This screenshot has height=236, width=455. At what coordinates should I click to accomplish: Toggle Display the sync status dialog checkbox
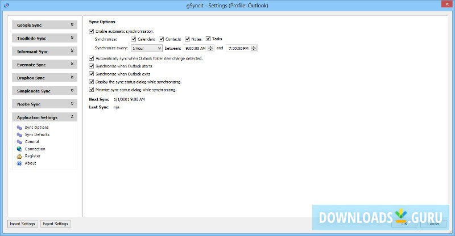92,82
